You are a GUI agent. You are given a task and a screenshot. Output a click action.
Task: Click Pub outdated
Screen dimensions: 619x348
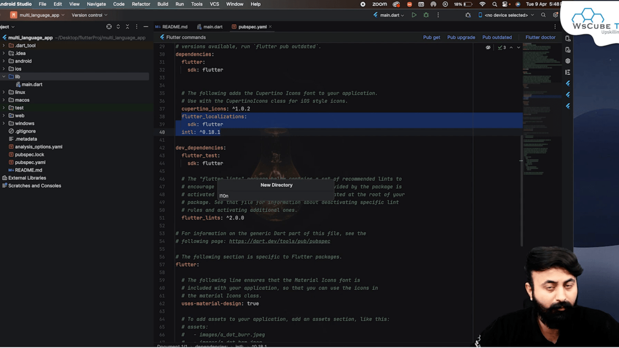(497, 37)
